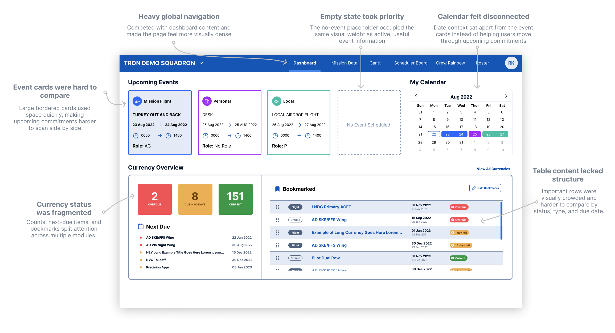Open the RK user avatar
The image size is (615, 333).
(511, 63)
